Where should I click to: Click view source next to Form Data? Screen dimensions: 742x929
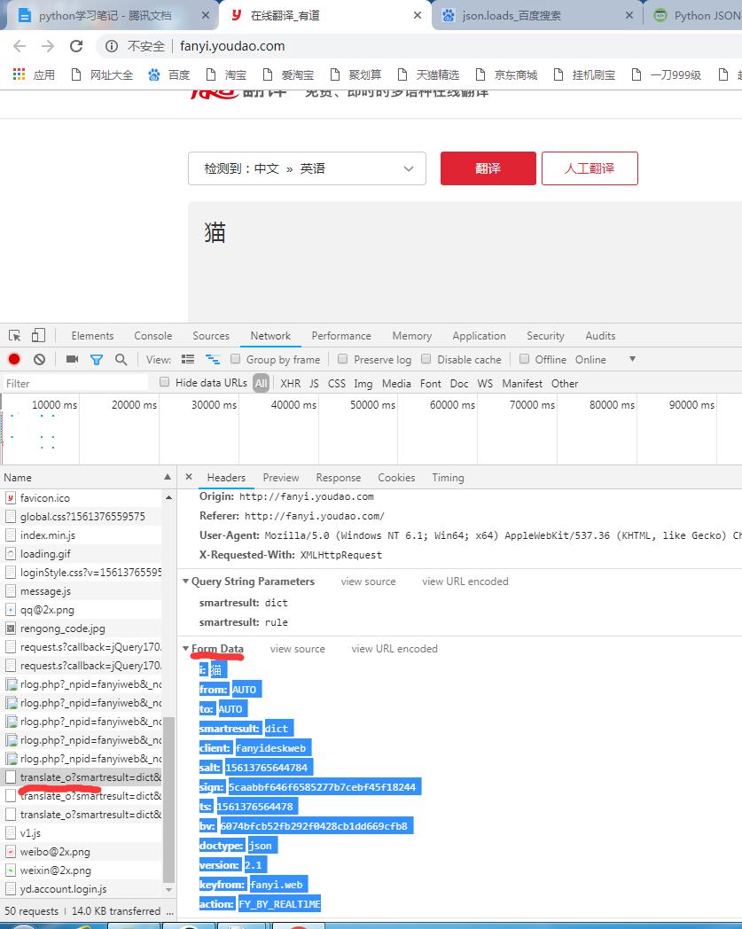click(298, 649)
